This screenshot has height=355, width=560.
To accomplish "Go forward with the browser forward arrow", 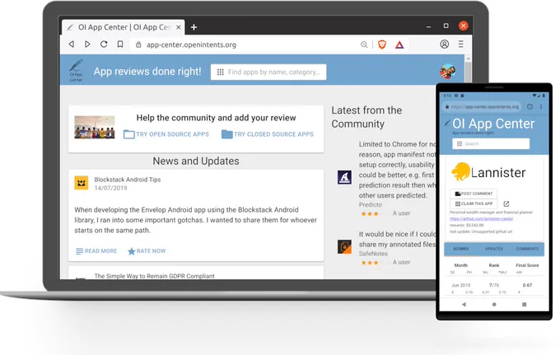I will coord(87,44).
